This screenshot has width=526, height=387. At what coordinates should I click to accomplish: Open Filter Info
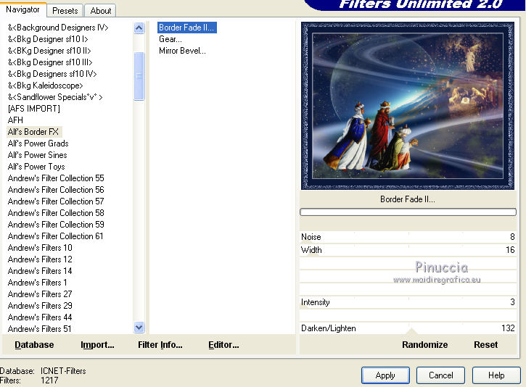160,345
